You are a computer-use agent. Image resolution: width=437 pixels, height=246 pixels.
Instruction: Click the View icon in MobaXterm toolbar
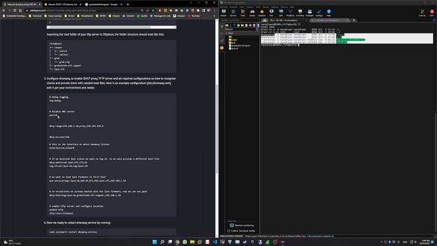pyautogui.click(x=272, y=12)
